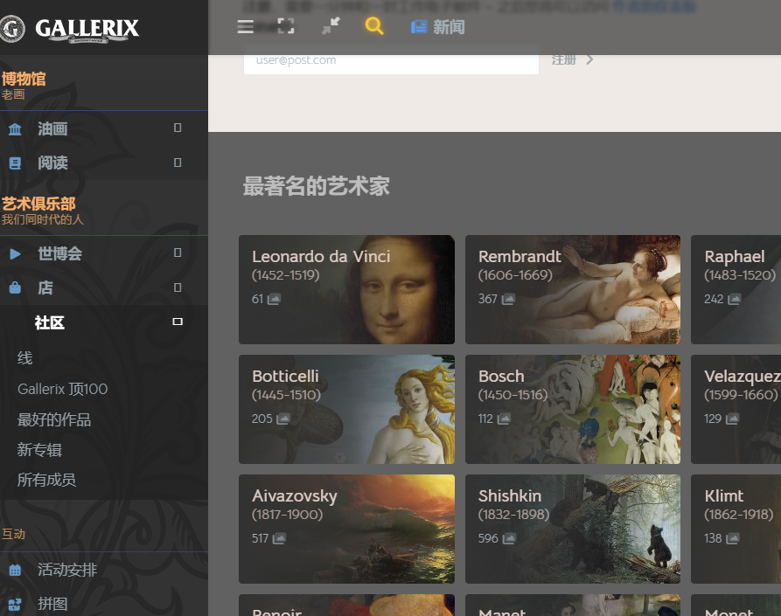Click the museum icon next to 油画
Screen dimensions: 781x616
(x=15, y=129)
